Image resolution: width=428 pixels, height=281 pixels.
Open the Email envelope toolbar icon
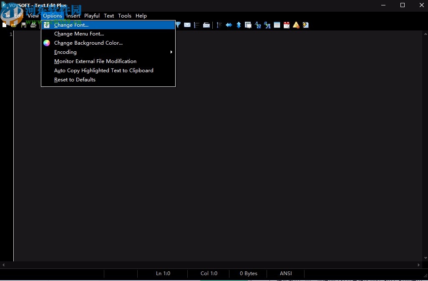point(187,25)
